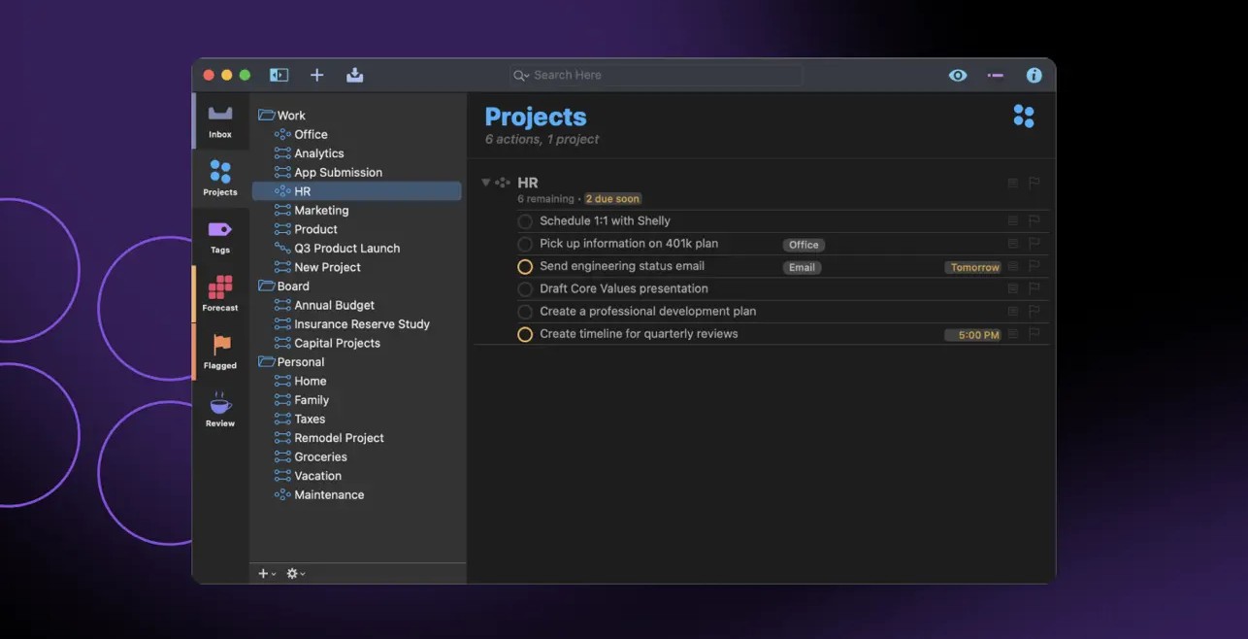Flag the Schedule 1:1 with Shelly task
This screenshot has height=639, width=1248.
1035,220
